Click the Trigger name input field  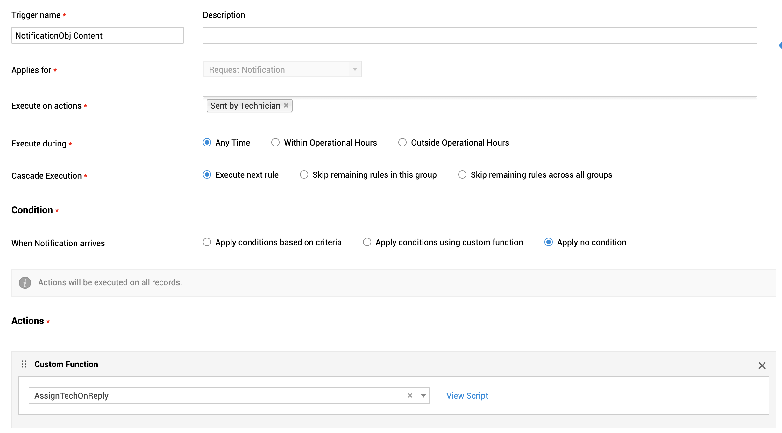[x=97, y=35]
